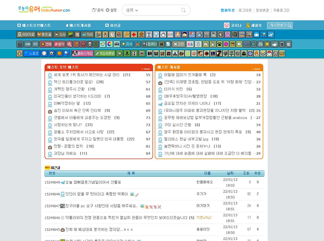Click the 게시판찾기 board search button
The width and height of the screenshot is (324, 241).
[x=280, y=25]
